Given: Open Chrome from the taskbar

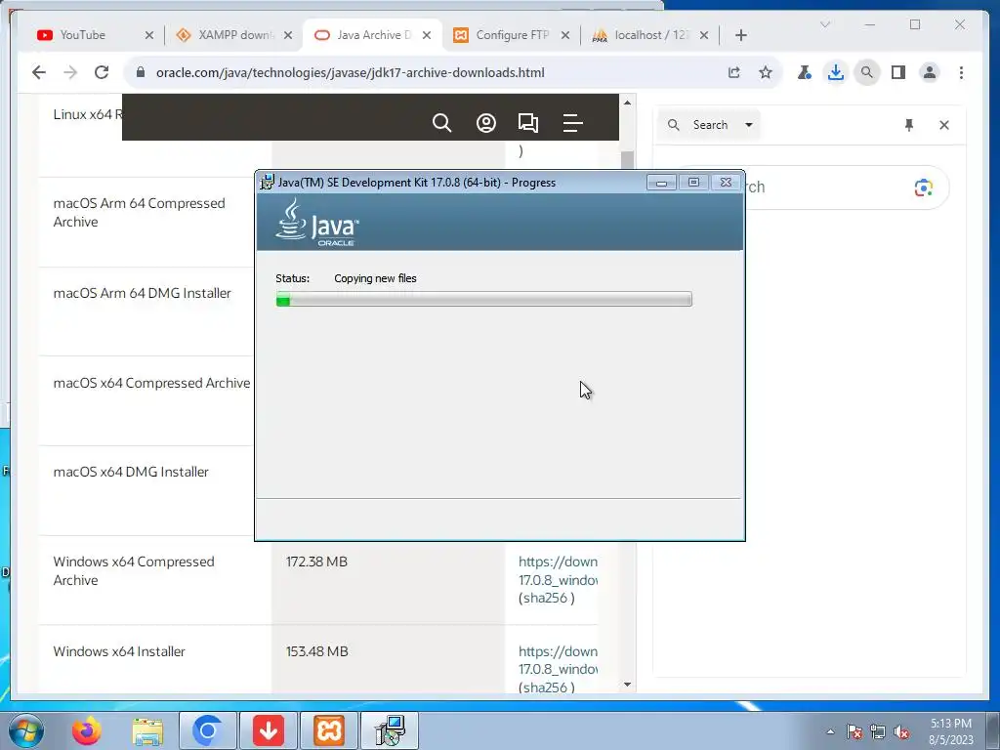Looking at the screenshot, I should [x=207, y=730].
